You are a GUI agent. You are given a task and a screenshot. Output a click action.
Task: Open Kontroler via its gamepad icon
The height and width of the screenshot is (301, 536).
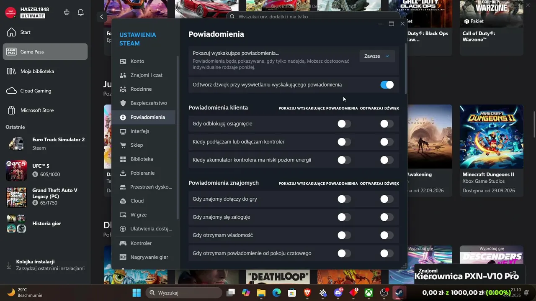click(123, 243)
